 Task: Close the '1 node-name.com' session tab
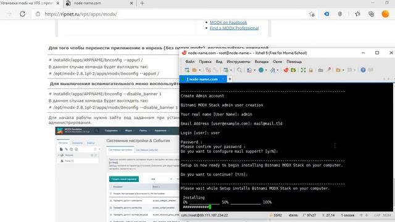point(223,79)
